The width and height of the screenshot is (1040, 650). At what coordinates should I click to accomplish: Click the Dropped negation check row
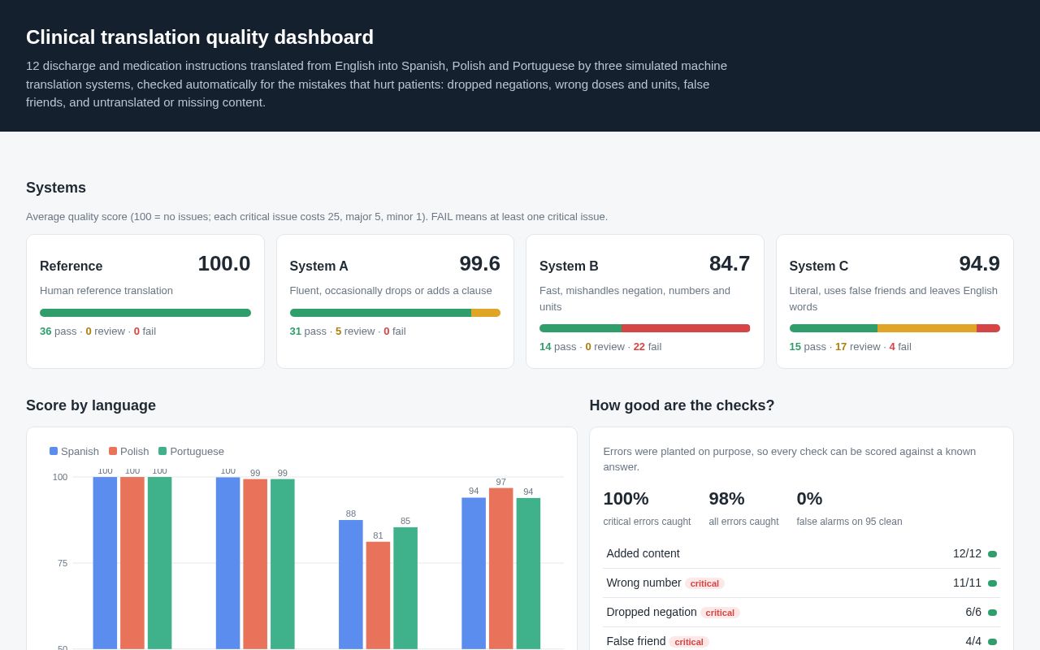pos(801,612)
